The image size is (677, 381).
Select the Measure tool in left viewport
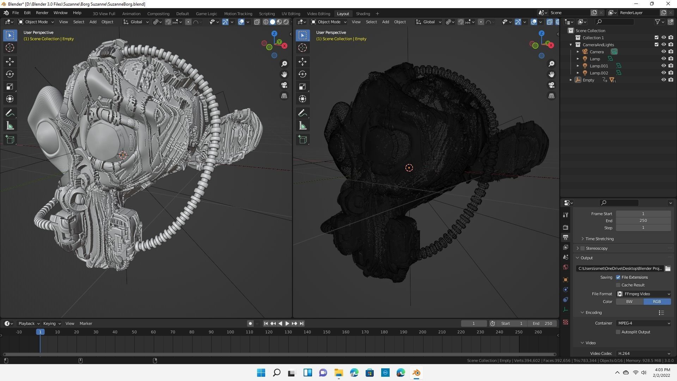click(10, 126)
